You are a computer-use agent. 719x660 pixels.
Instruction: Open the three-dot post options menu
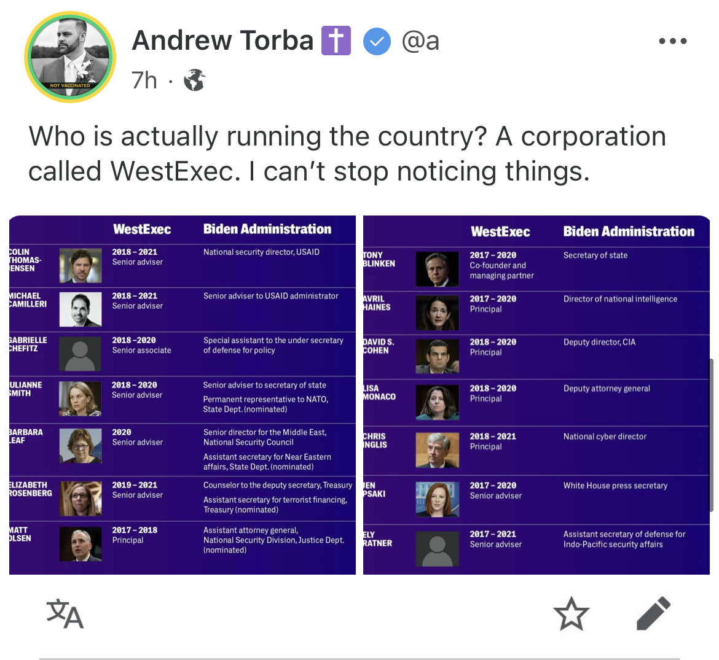672,41
